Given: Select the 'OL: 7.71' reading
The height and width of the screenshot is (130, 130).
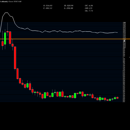Looking at the screenshot, I should pos(89,11).
